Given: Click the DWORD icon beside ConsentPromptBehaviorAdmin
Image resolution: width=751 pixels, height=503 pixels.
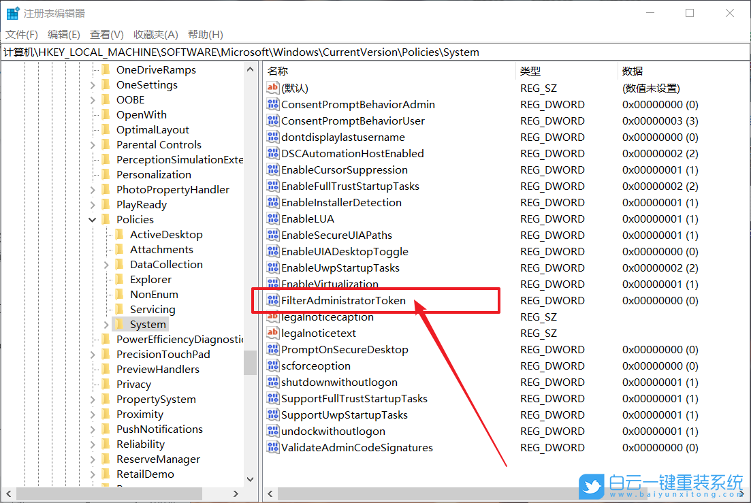Looking at the screenshot, I should click(x=273, y=104).
